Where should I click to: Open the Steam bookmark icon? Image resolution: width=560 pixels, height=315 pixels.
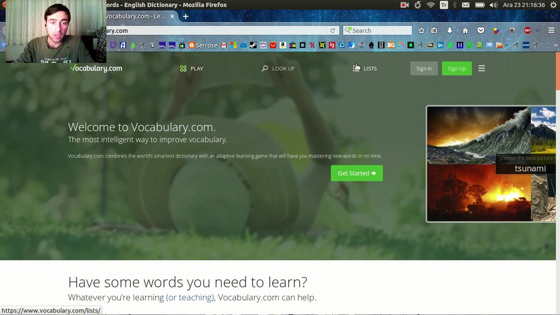[x=253, y=45]
